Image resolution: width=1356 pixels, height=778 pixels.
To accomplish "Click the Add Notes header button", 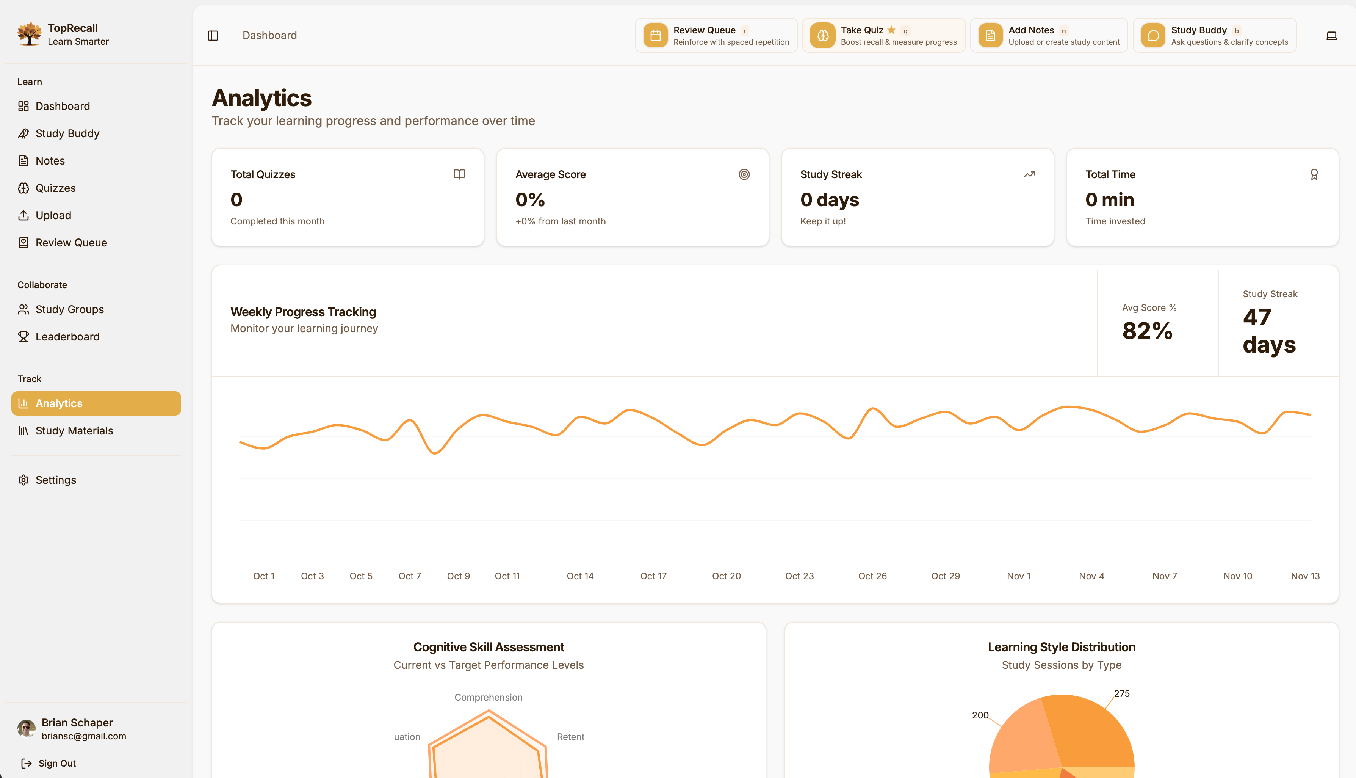I will click(1049, 35).
